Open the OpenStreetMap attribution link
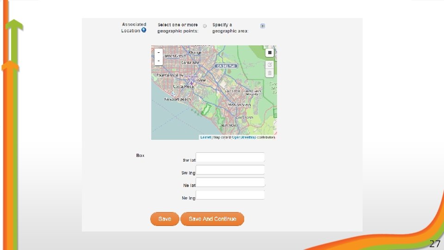The height and width of the screenshot is (250, 444). [x=244, y=137]
